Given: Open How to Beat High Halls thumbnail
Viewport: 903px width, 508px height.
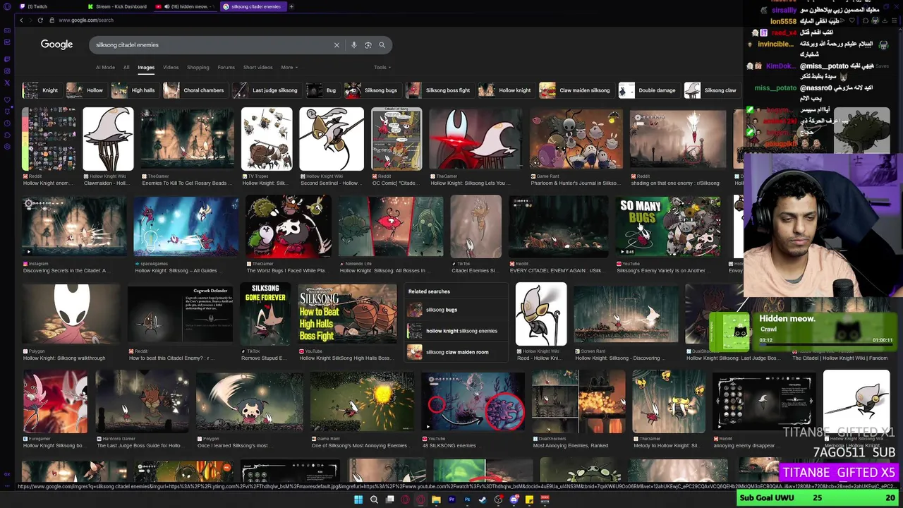Looking at the screenshot, I should tap(347, 314).
